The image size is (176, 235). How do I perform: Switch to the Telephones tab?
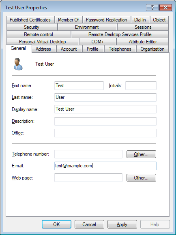click(120, 49)
